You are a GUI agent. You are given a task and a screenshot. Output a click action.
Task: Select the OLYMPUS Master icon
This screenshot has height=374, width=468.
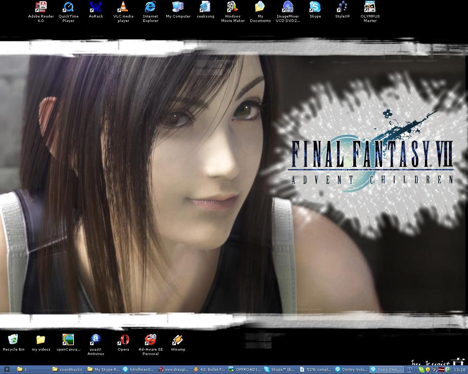[x=370, y=12]
